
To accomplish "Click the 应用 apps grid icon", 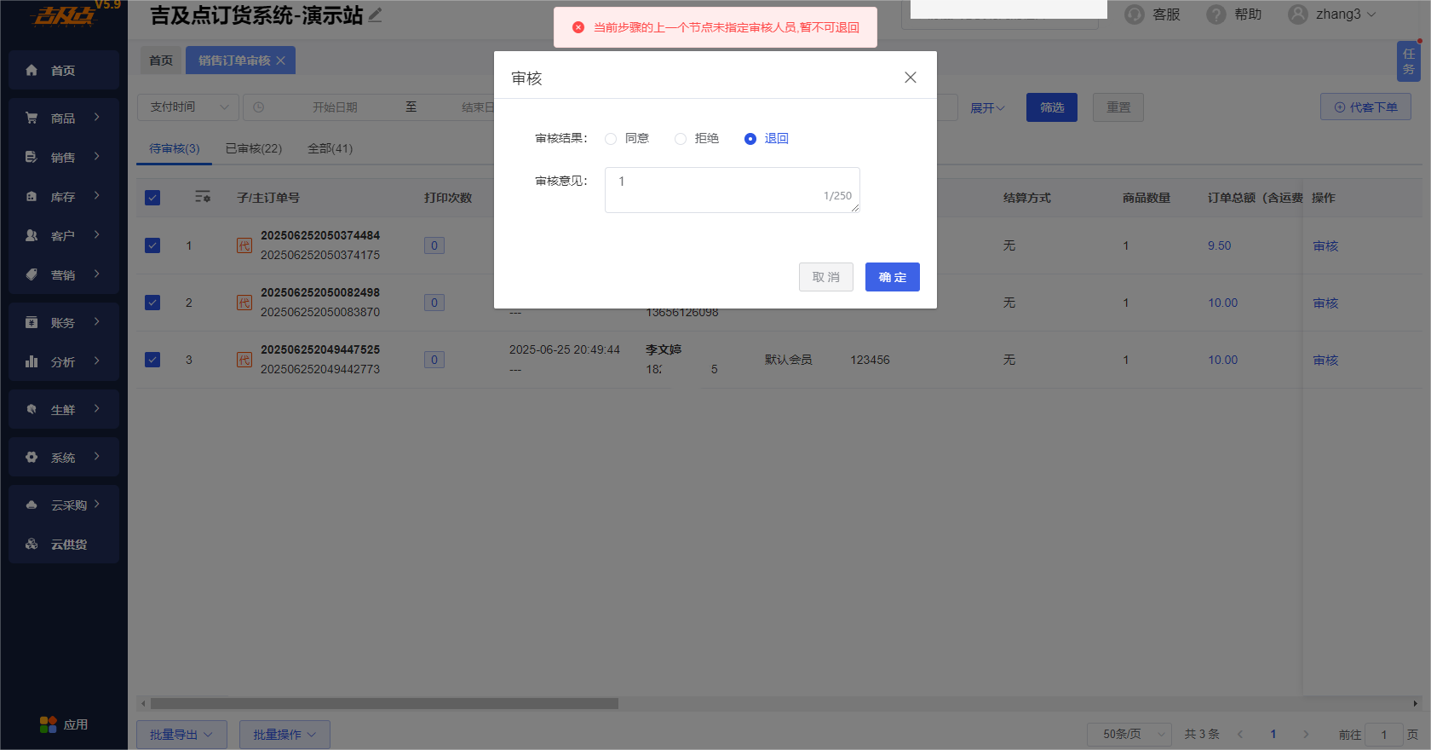I will point(49,724).
